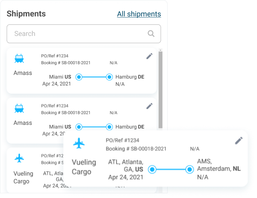Screen dimensions: 257x198
Task: Click ship icon on second Amass shipment
Action: [x=19, y=108]
